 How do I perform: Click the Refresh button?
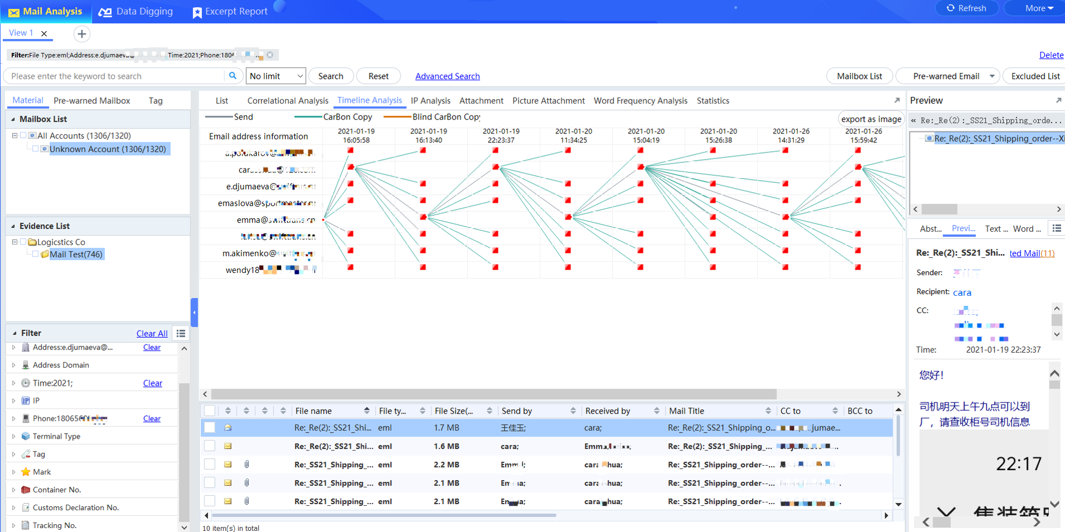pyautogui.click(x=967, y=8)
